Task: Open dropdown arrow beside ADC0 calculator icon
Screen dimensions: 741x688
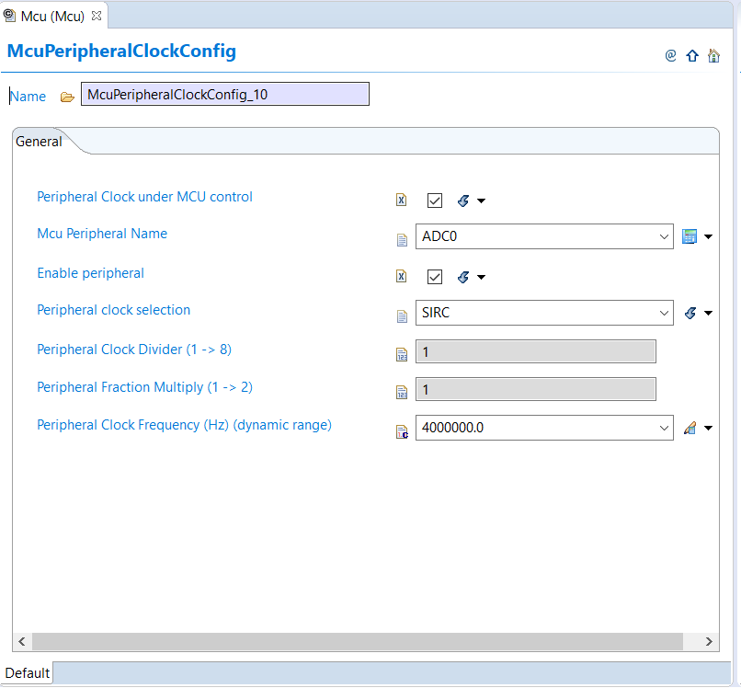Action: 709,236
